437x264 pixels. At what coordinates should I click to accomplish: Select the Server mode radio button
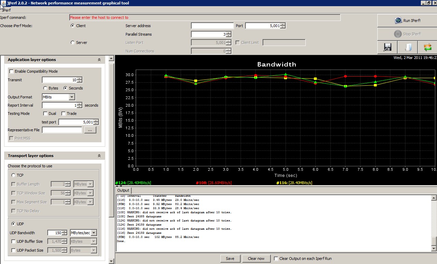(72, 43)
